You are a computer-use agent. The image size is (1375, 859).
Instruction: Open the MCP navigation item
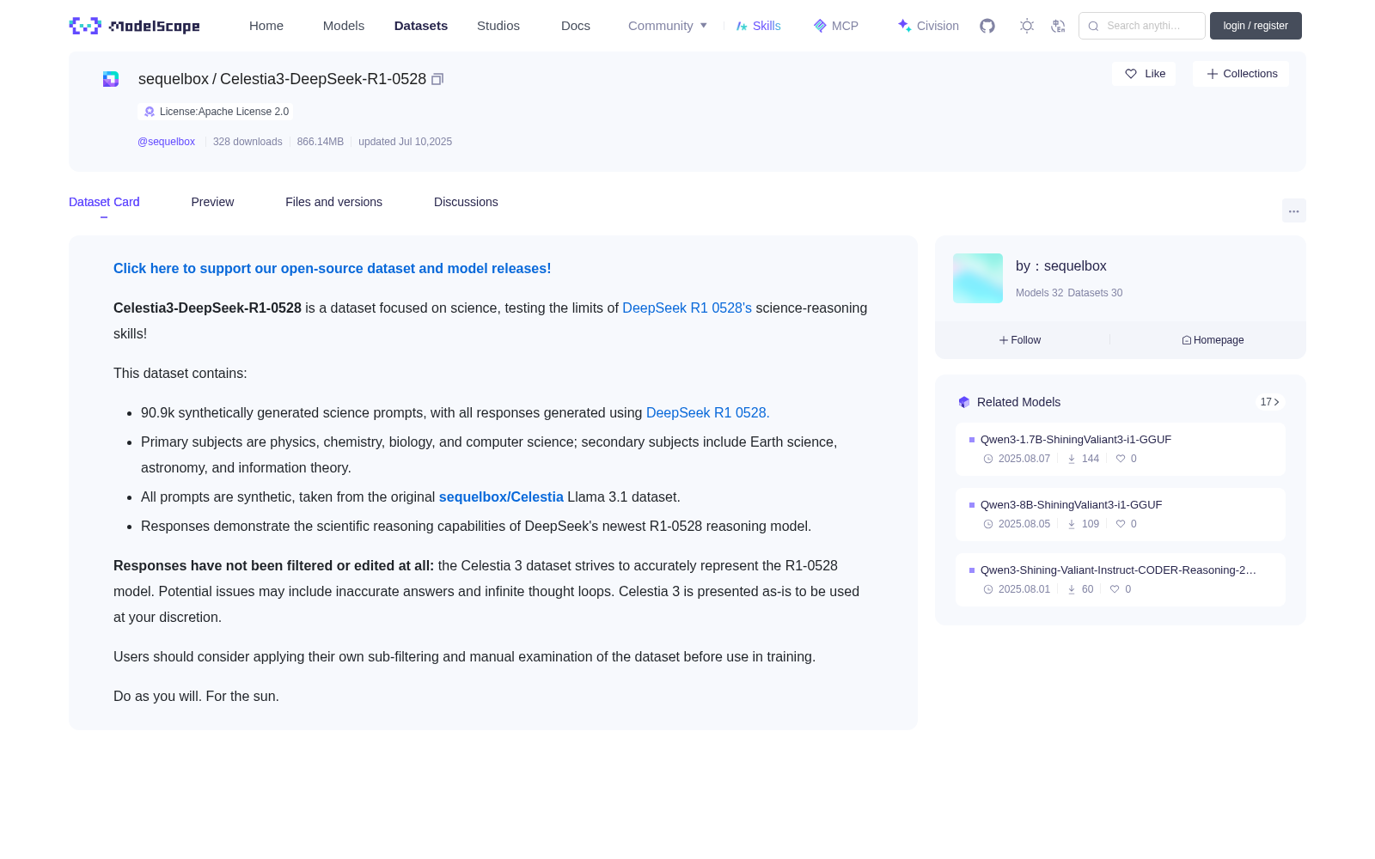point(836,26)
